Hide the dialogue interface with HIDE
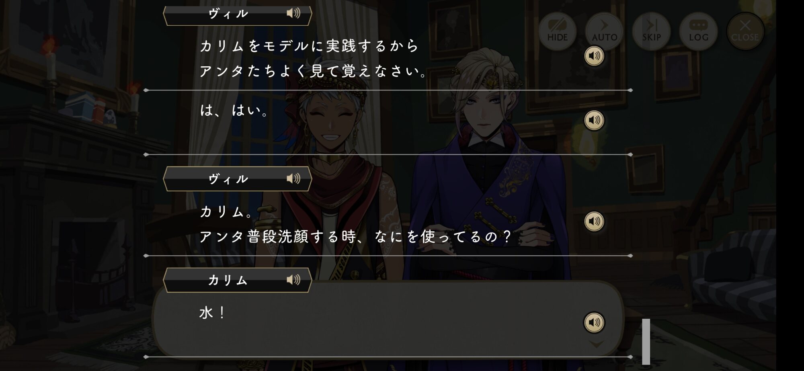The image size is (804, 371). point(557,31)
